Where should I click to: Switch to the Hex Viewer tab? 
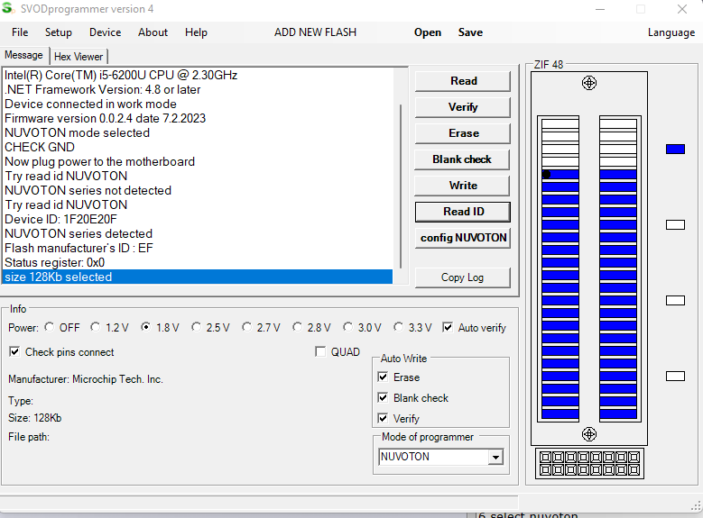[79, 57]
